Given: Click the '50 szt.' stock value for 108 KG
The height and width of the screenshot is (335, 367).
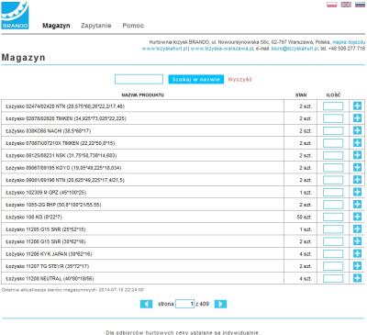Looking at the screenshot, I should [304, 217].
